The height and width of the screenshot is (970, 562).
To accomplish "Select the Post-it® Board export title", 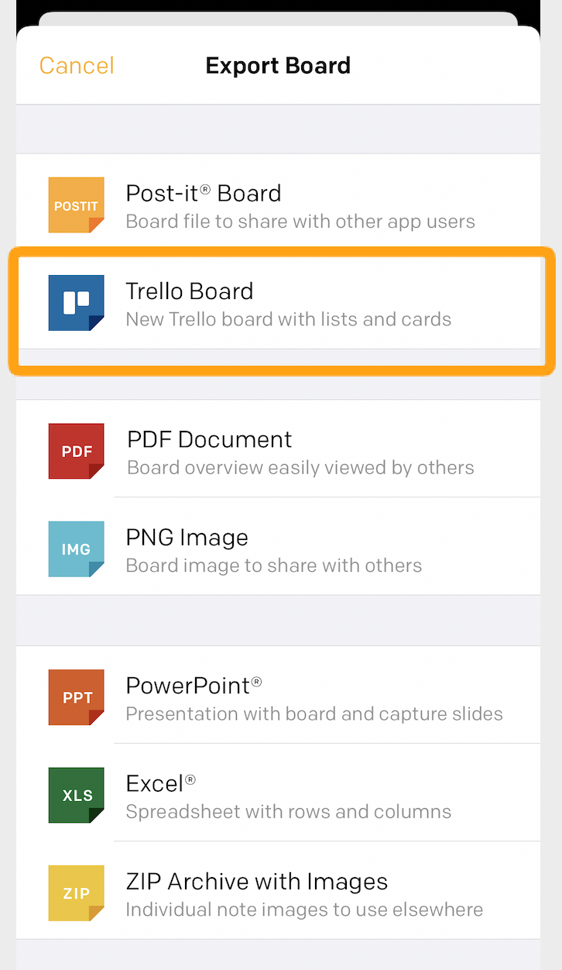I will (203, 193).
